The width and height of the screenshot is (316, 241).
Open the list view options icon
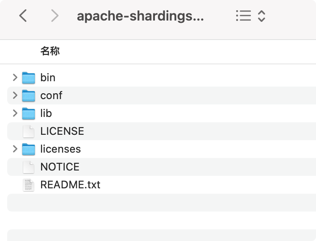point(243,16)
